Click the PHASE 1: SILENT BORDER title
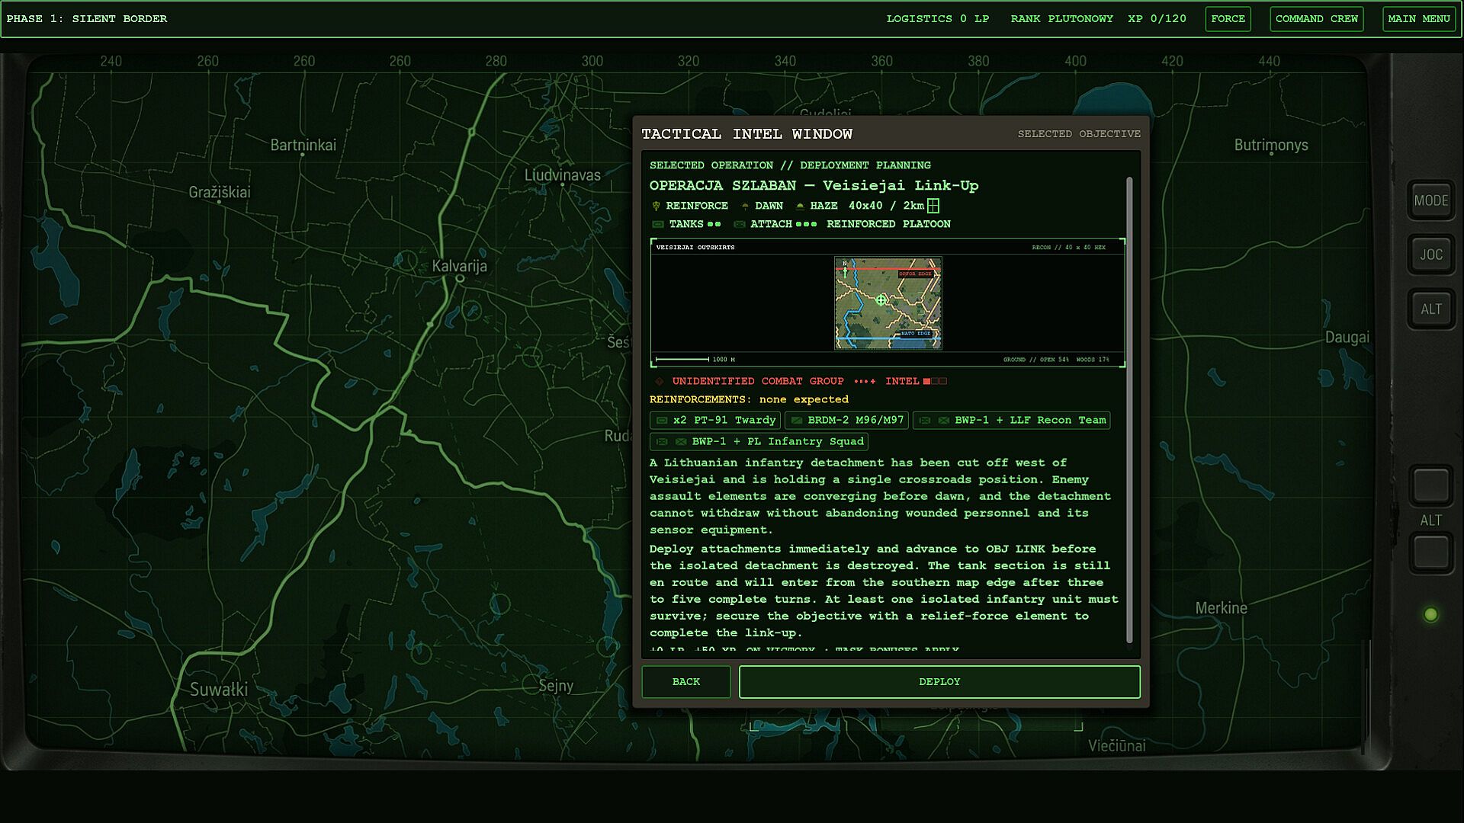 [87, 19]
